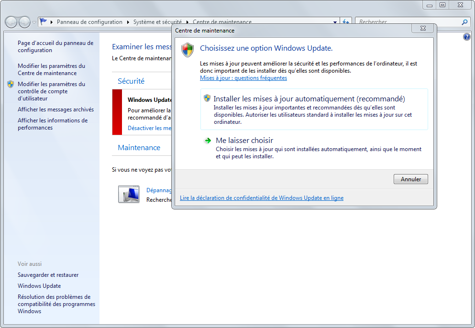Open Afficher les informations de performances
The image size is (475, 328).
53,124
